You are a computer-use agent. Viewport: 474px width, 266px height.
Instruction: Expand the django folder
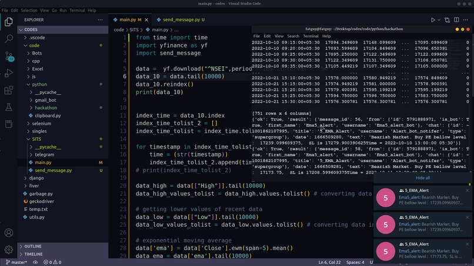click(63, 178)
